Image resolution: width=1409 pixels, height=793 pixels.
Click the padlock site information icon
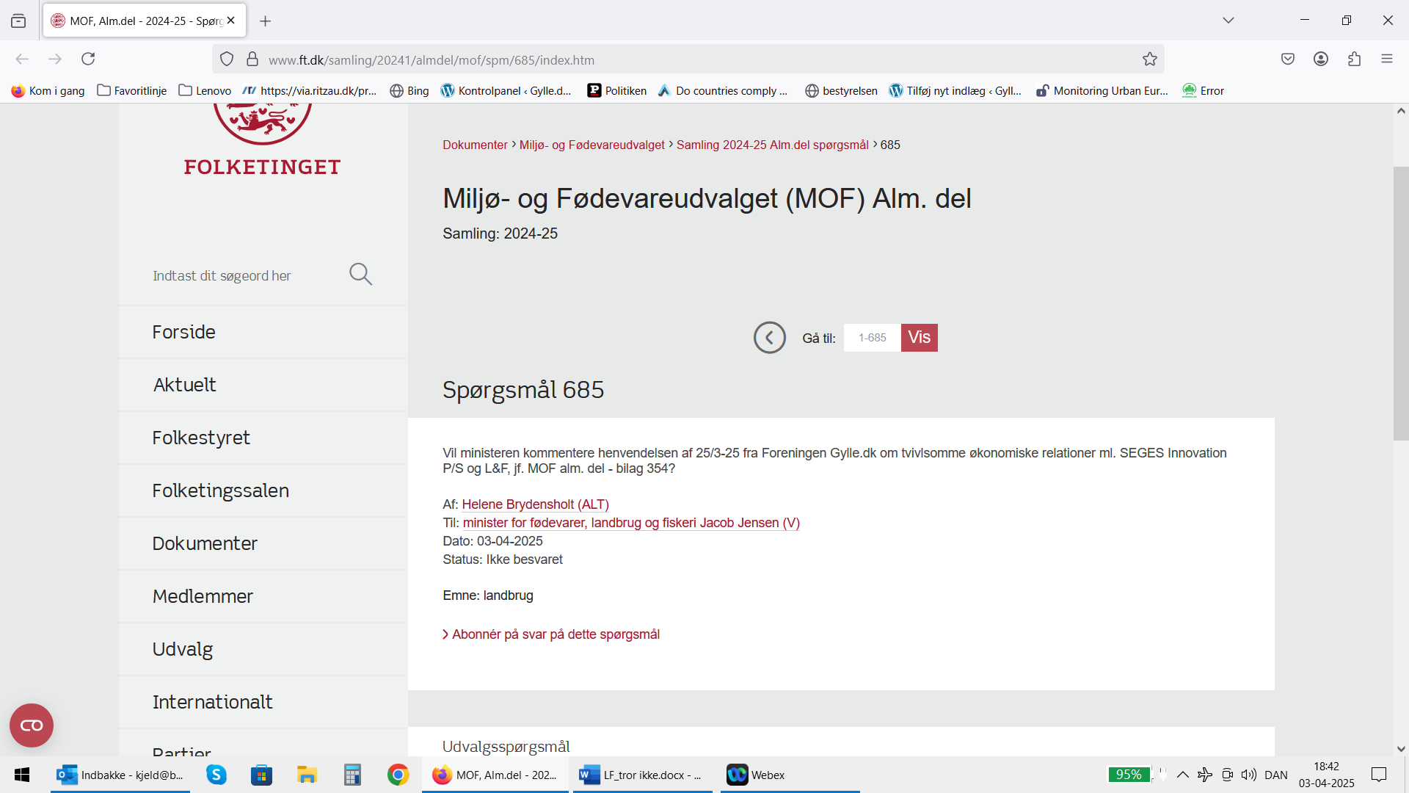252,59
